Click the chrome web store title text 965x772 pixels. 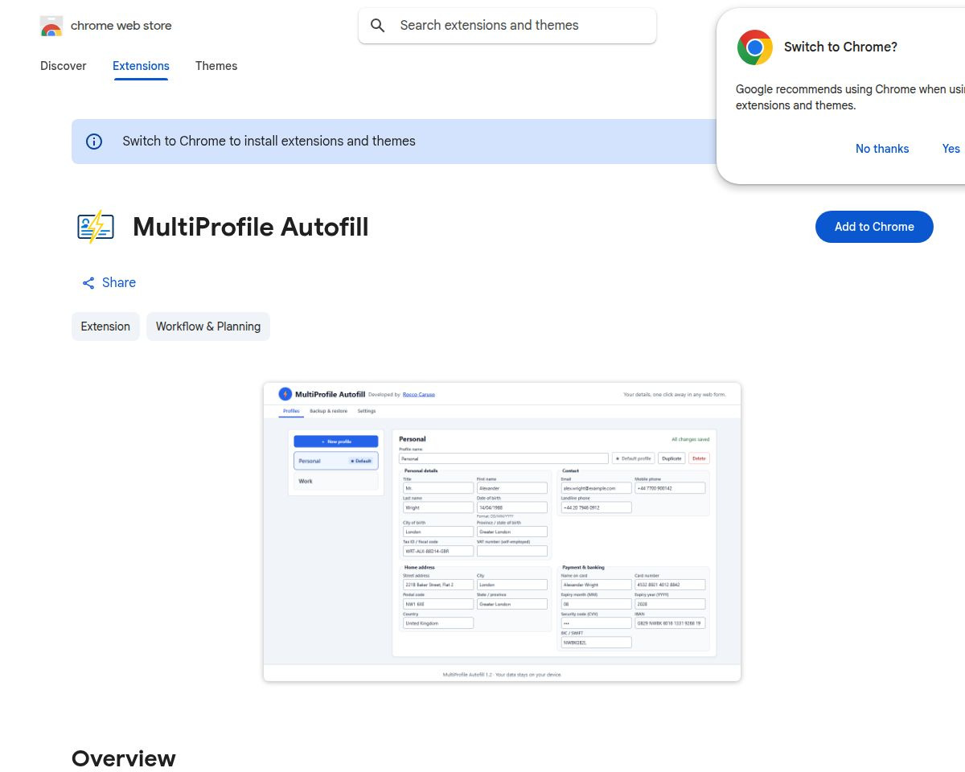pos(121,26)
